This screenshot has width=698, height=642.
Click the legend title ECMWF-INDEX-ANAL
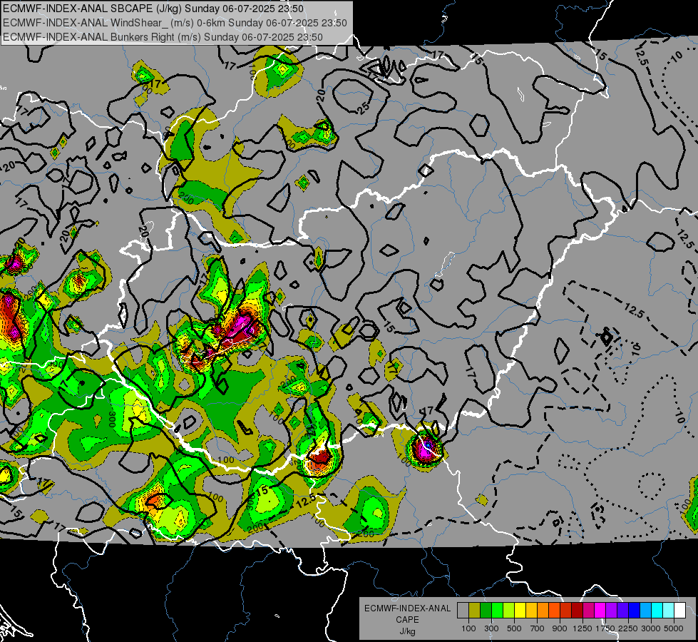(407, 608)
